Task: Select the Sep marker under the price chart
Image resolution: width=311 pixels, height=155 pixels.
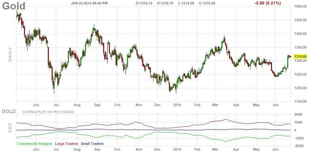Action: click(97, 105)
